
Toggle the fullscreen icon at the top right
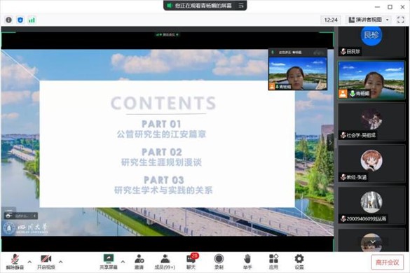[x=401, y=20]
